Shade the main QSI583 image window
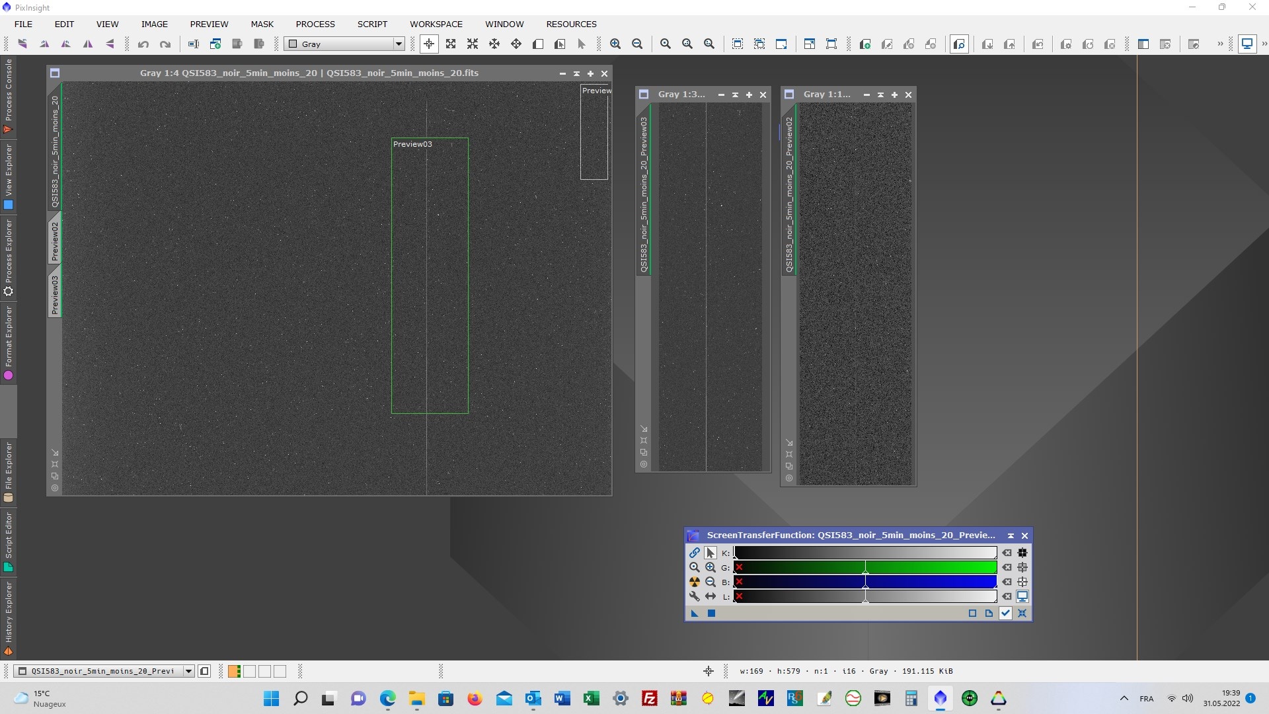The width and height of the screenshot is (1269, 714). point(576,73)
